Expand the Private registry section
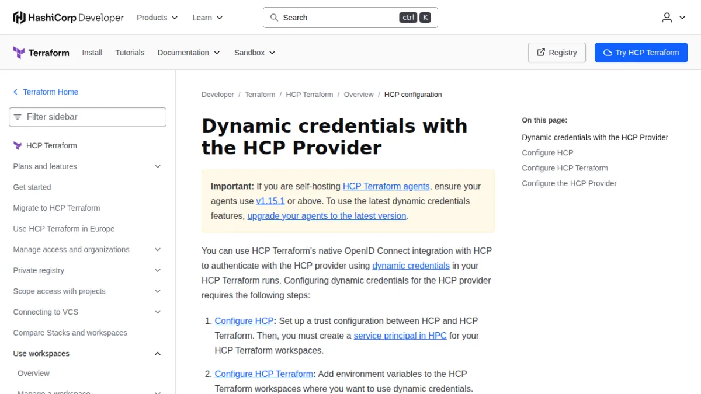 coord(158,270)
